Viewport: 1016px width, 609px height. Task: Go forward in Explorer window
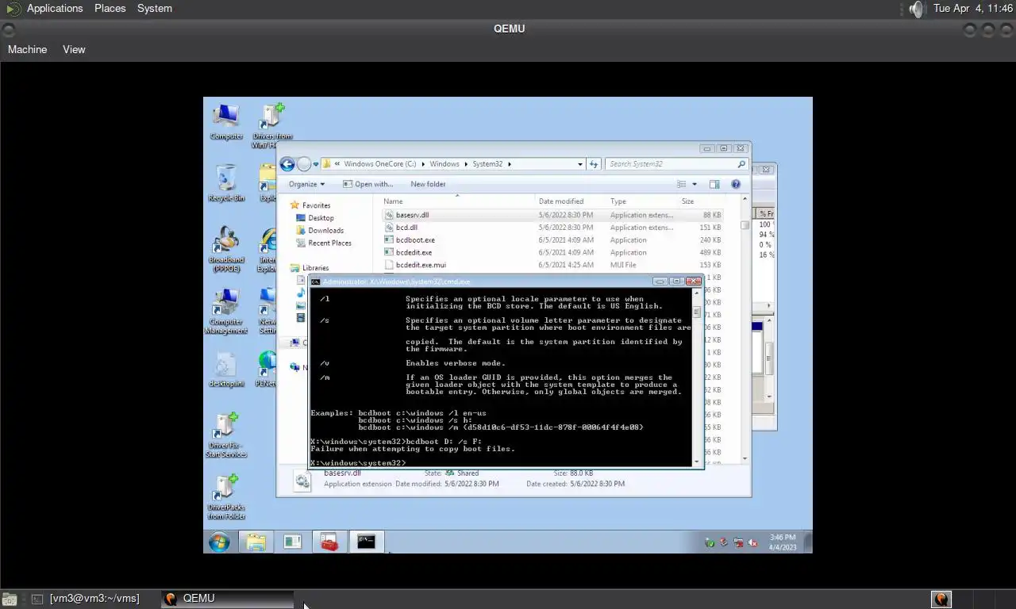click(x=303, y=164)
